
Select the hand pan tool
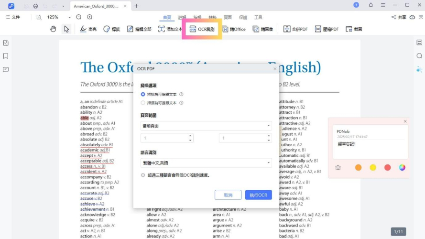tap(53, 29)
